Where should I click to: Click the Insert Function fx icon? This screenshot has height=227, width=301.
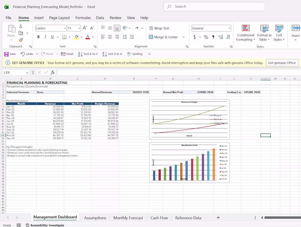click(53, 72)
